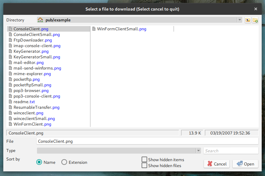265x176 pixels.
Task: Select sort by Extension radio button
Action: 64,162
